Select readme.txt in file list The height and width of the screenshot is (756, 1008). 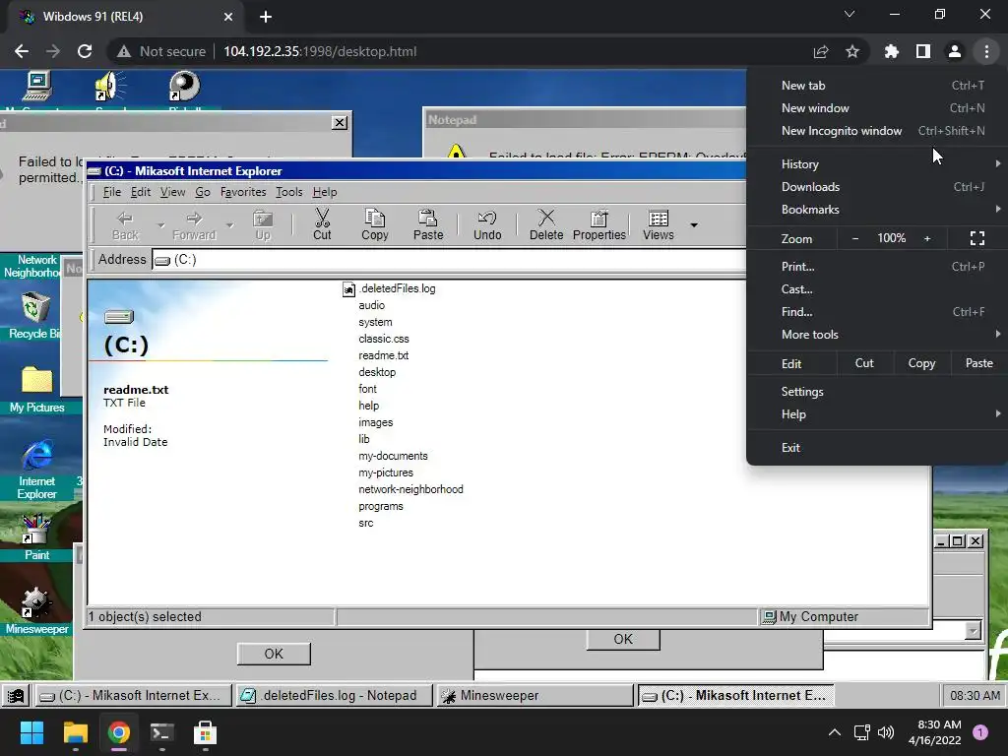click(383, 355)
